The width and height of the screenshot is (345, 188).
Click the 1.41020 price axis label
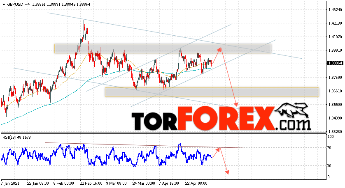pos(335,37)
